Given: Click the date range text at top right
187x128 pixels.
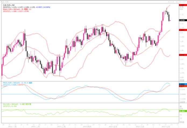Looking at the screenshot, I should [x=176, y=1].
